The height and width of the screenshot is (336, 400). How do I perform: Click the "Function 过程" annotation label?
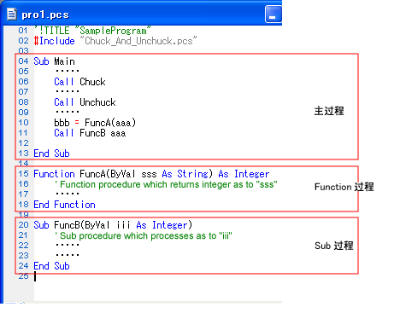click(x=344, y=187)
